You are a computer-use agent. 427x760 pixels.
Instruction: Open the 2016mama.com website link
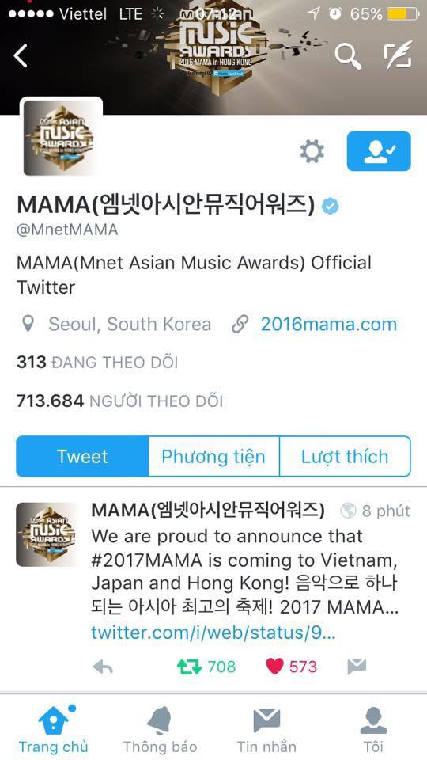[329, 325]
